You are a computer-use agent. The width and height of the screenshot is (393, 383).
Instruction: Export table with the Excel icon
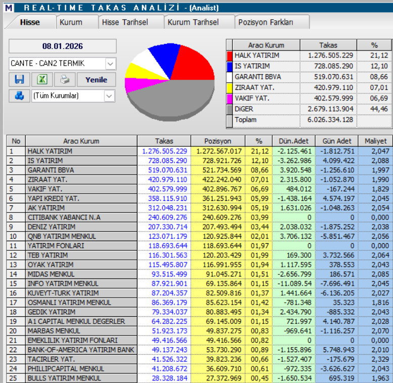[42, 80]
